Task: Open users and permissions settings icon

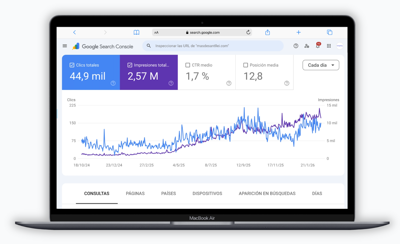Action: [306, 46]
